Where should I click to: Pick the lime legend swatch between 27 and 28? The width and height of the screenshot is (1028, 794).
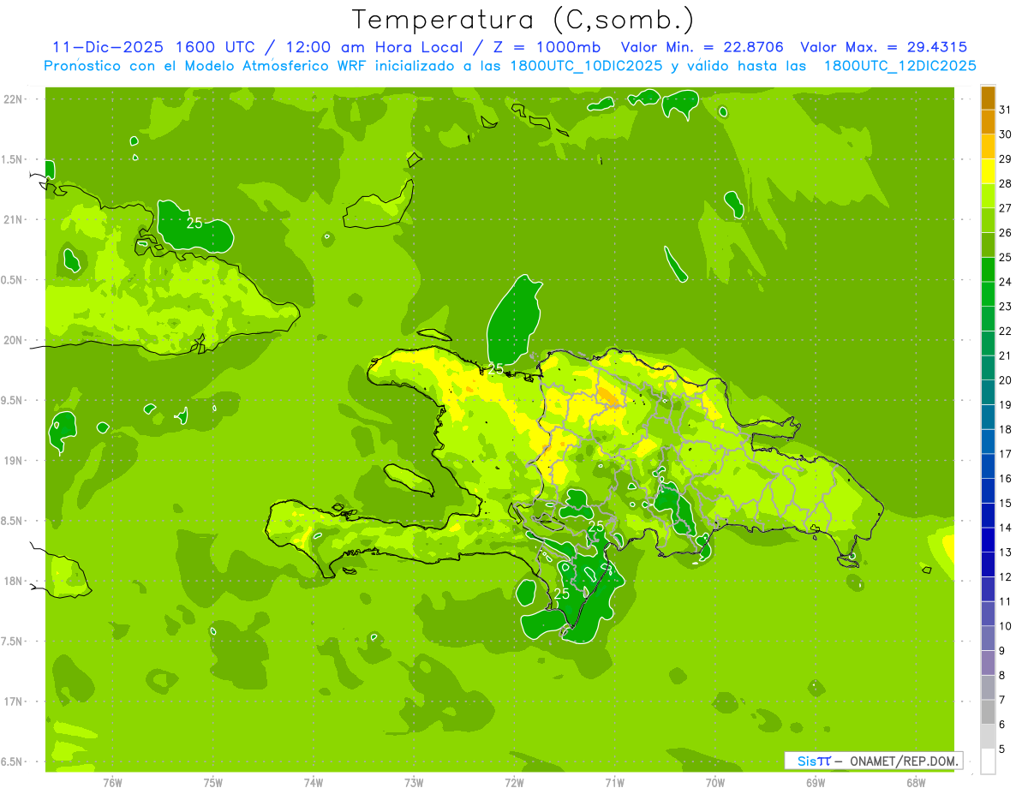[x=988, y=196]
